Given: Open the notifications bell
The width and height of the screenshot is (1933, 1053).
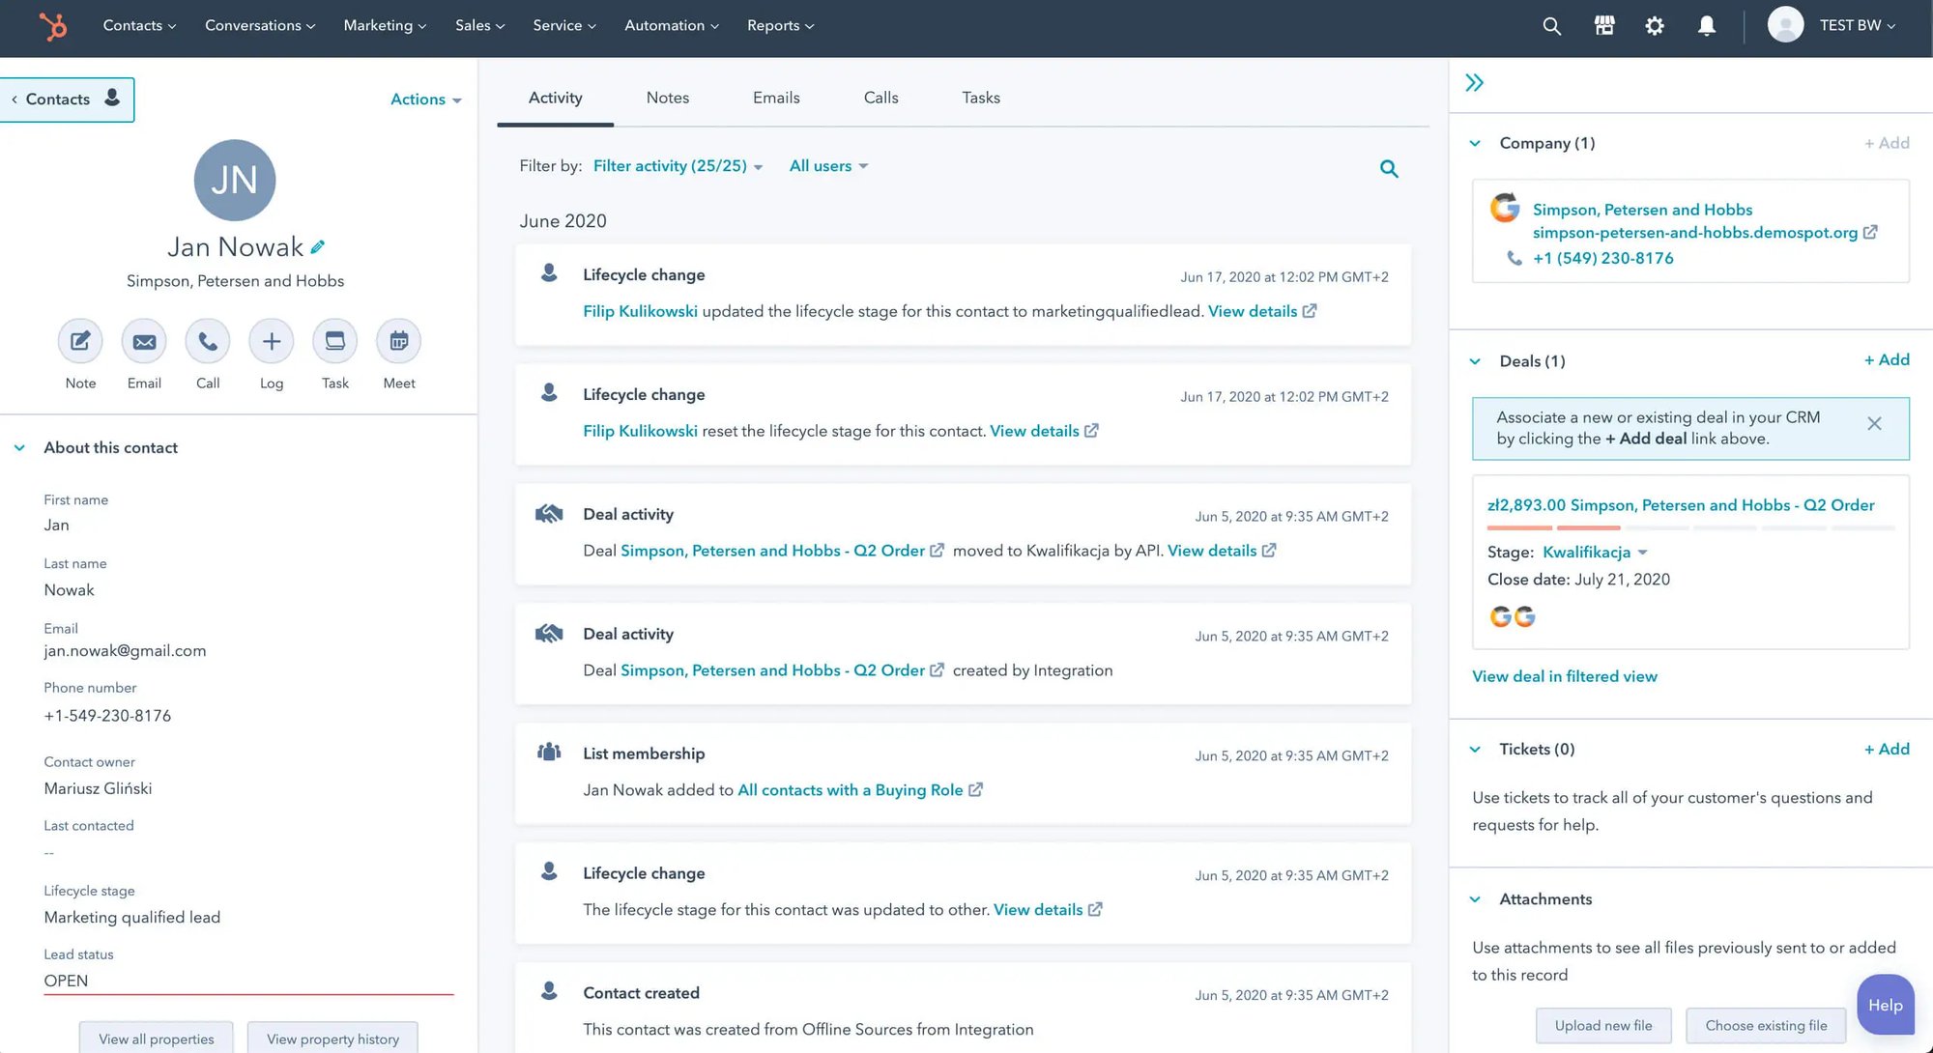Looking at the screenshot, I should (x=1707, y=26).
